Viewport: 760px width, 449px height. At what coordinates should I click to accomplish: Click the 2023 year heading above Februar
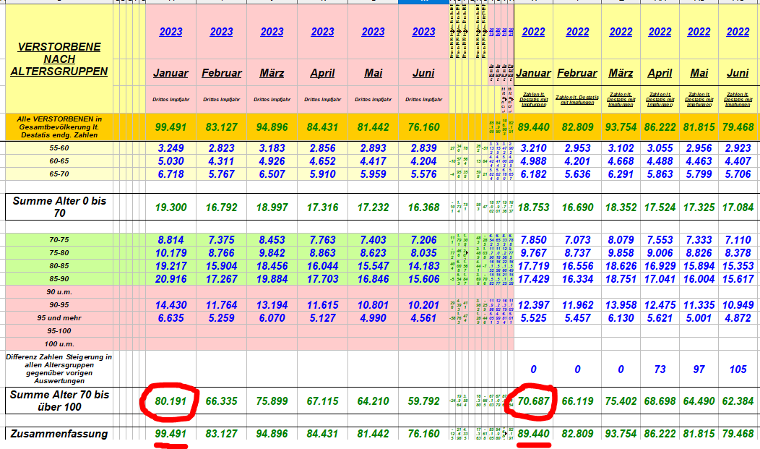coord(222,32)
